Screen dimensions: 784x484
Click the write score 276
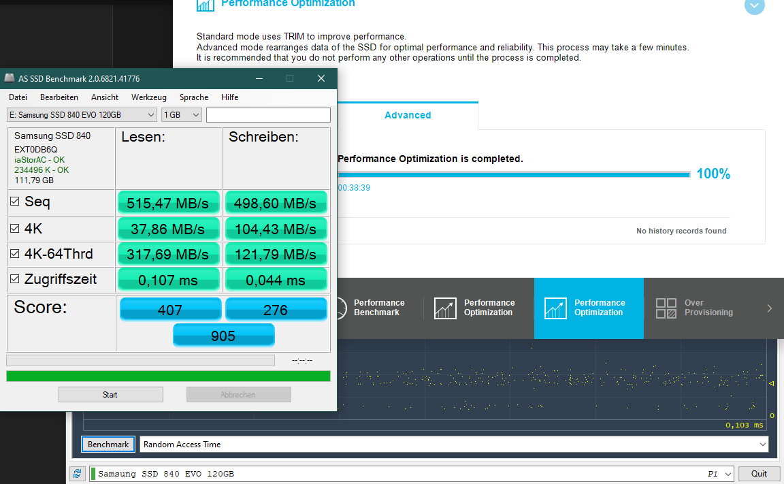(x=276, y=310)
